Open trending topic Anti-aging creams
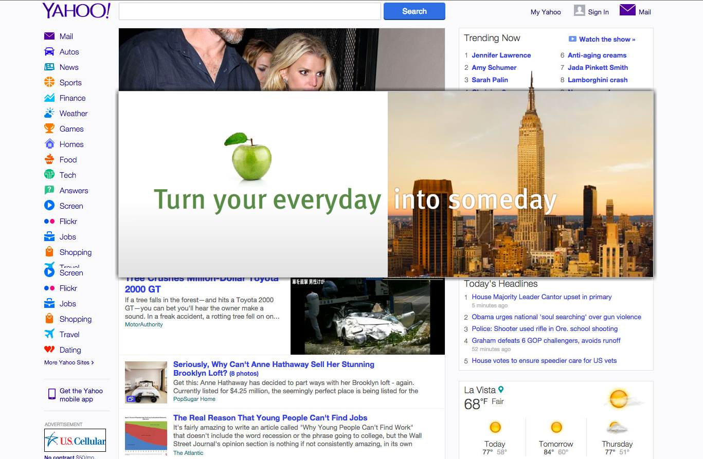The height and width of the screenshot is (459, 703). click(597, 55)
